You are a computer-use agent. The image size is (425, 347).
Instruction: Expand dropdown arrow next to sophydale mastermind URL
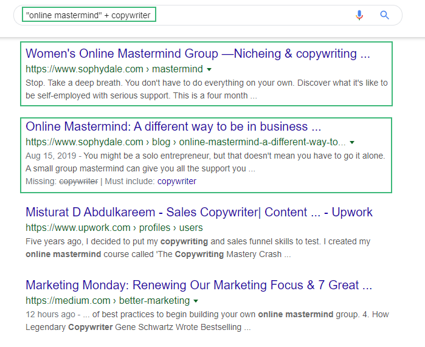[209, 70]
